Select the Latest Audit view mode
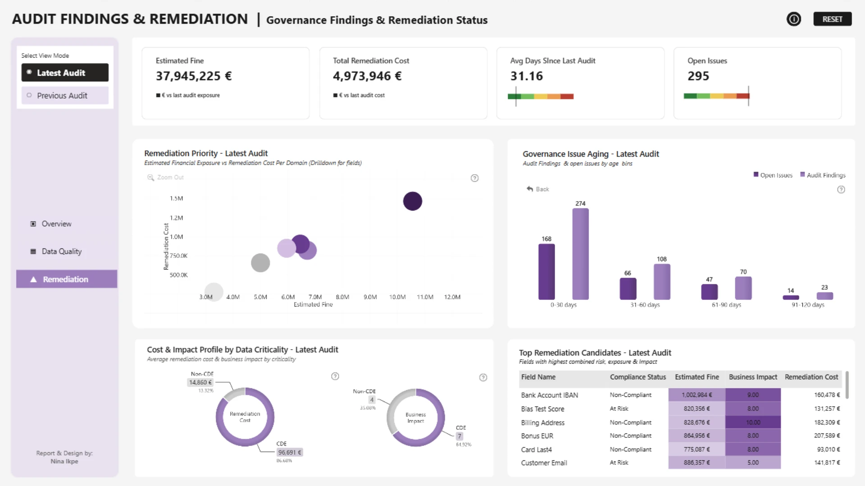 tap(65, 72)
